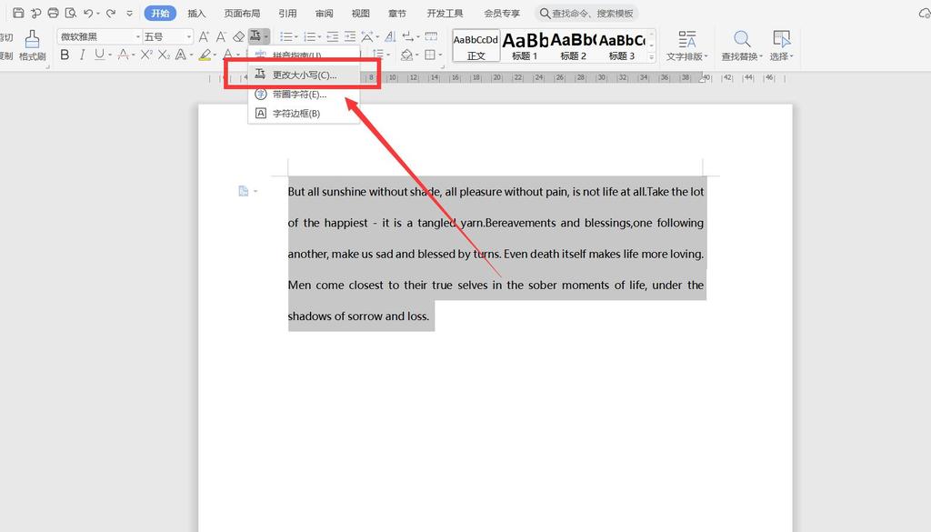
Task: Click the Print icon
Action: tap(53, 14)
